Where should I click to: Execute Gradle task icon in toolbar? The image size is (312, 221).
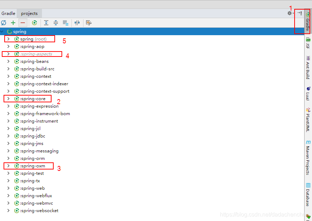34,23
